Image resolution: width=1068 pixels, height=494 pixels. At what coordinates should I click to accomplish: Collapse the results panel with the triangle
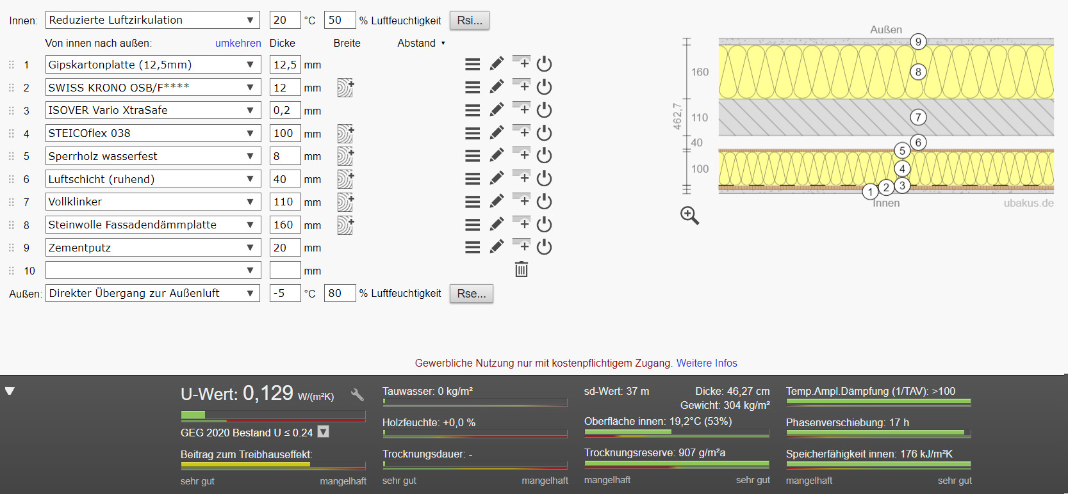10,391
